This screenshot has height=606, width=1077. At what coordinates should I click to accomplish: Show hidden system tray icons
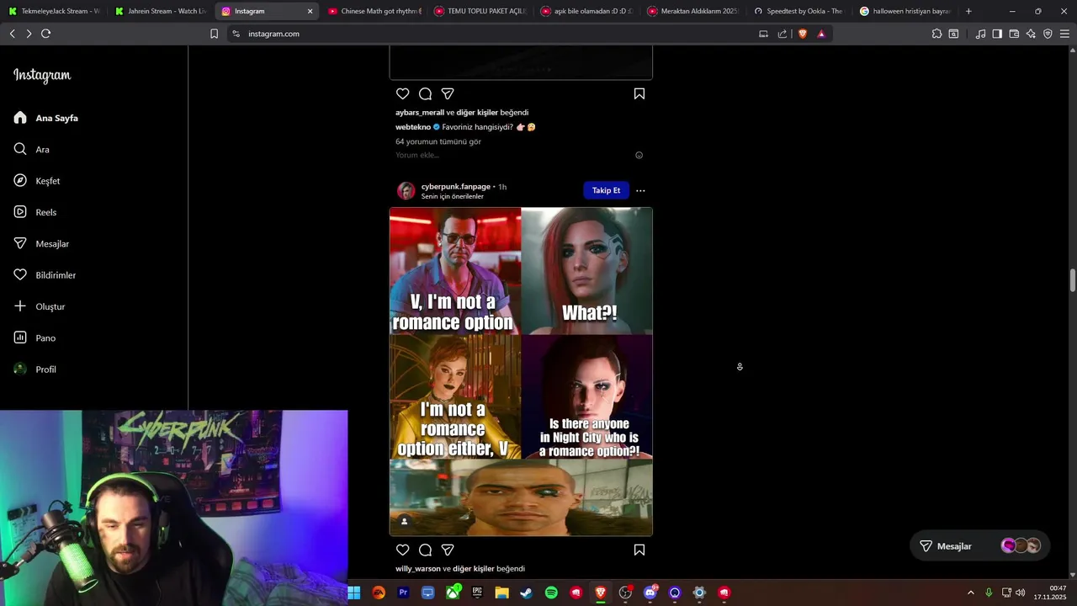pos(970,593)
